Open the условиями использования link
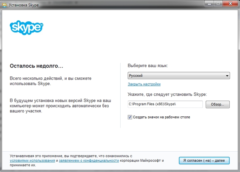Viewport: 240px width, 172px height. (32, 161)
